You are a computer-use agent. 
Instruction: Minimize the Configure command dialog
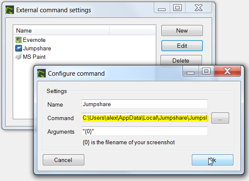click(x=191, y=71)
